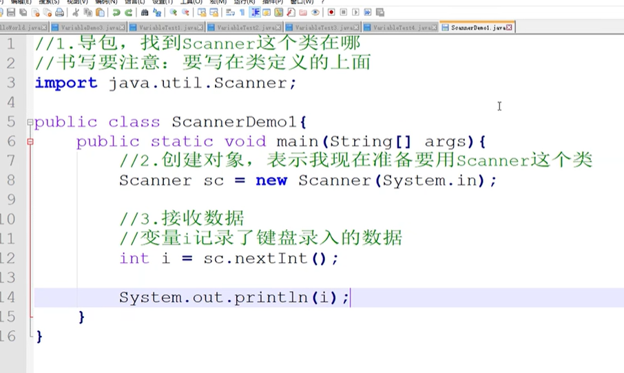The width and height of the screenshot is (624, 373).
Task: Click the comment '//3.接收数据'
Action: click(x=181, y=219)
